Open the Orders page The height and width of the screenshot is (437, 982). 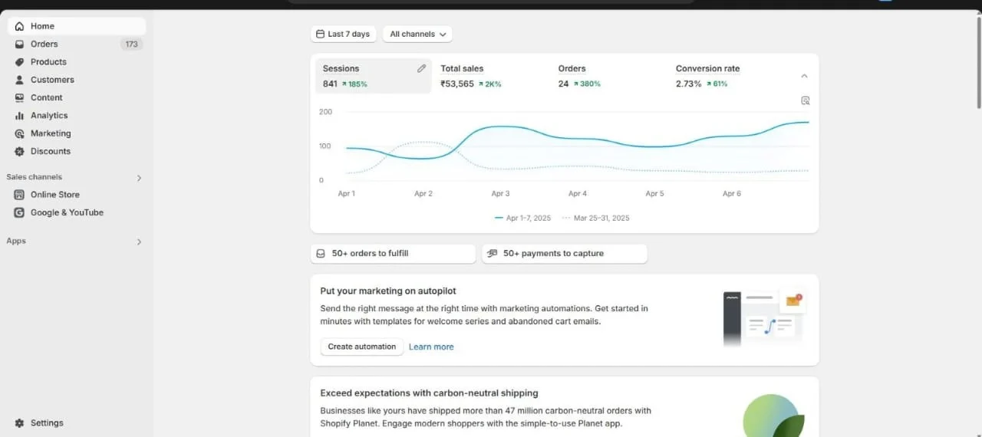click(77, 44)
